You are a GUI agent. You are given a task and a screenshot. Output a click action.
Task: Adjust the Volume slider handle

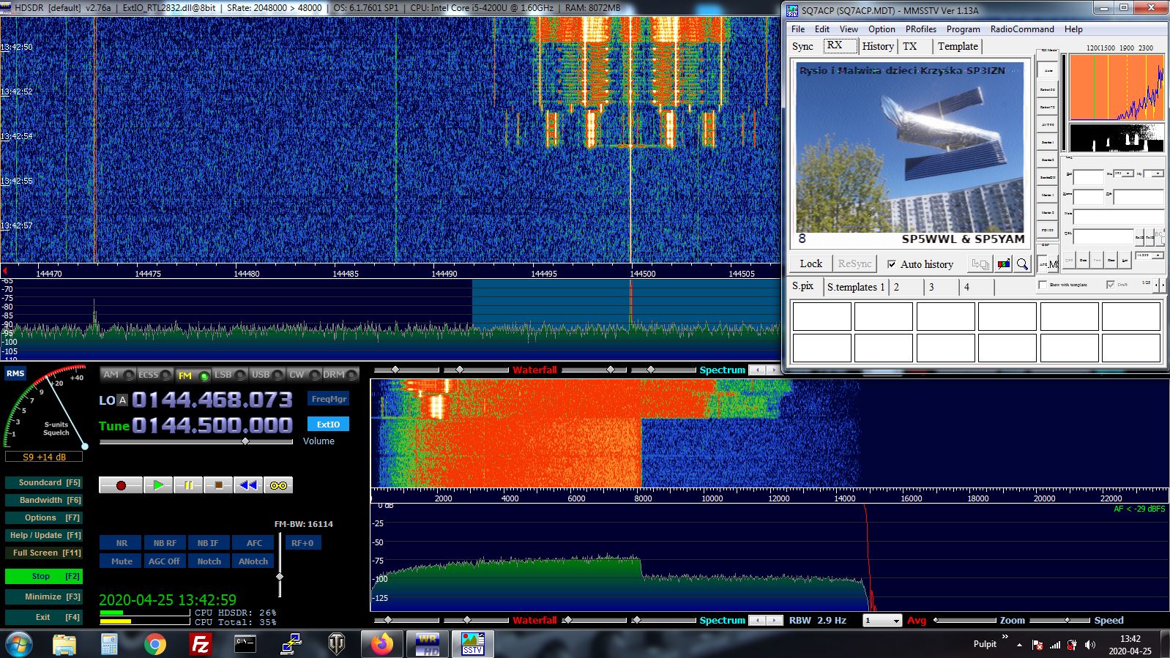point(245,441)
